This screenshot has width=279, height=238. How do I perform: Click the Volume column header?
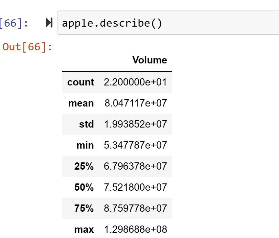[150, 60]
